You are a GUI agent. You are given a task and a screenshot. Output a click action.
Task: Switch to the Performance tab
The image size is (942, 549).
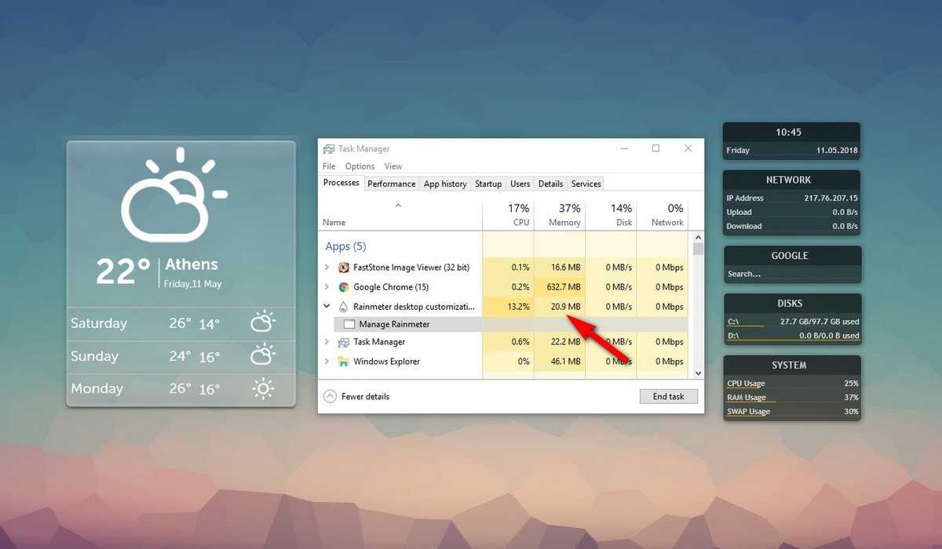tap(392, 184)
